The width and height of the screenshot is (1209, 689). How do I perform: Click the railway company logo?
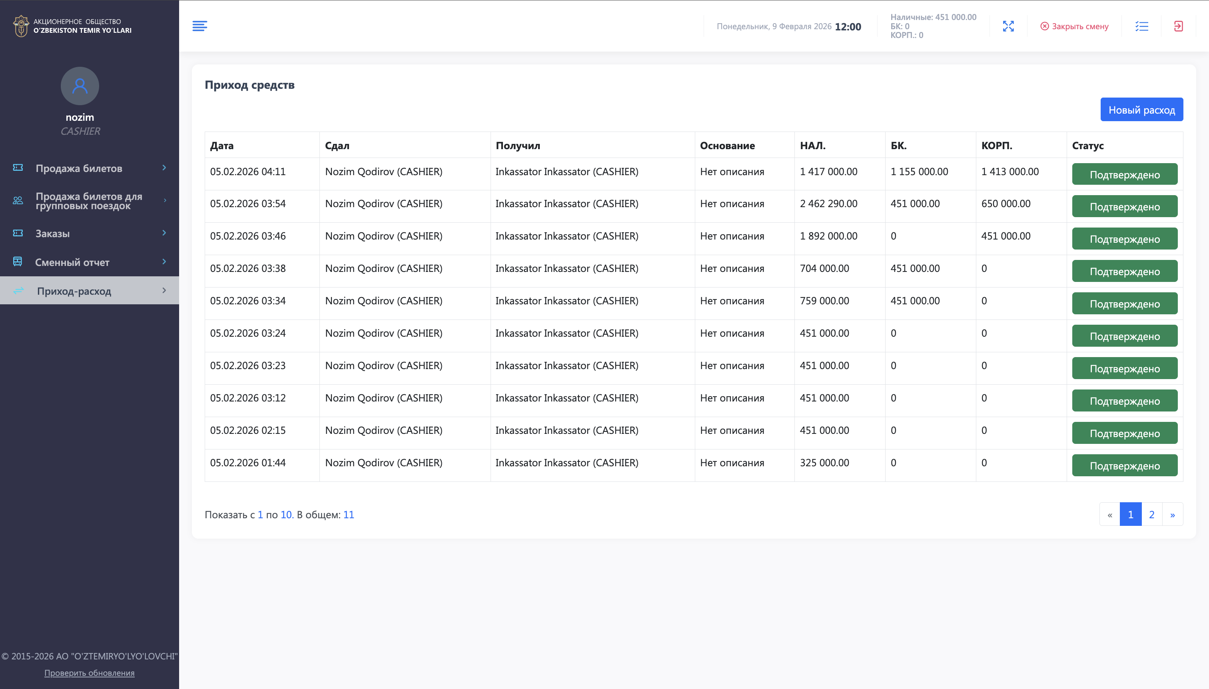click(21, 26)
